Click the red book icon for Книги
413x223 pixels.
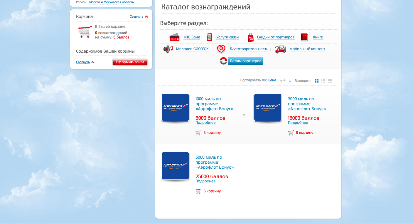(x=304, y=37)
